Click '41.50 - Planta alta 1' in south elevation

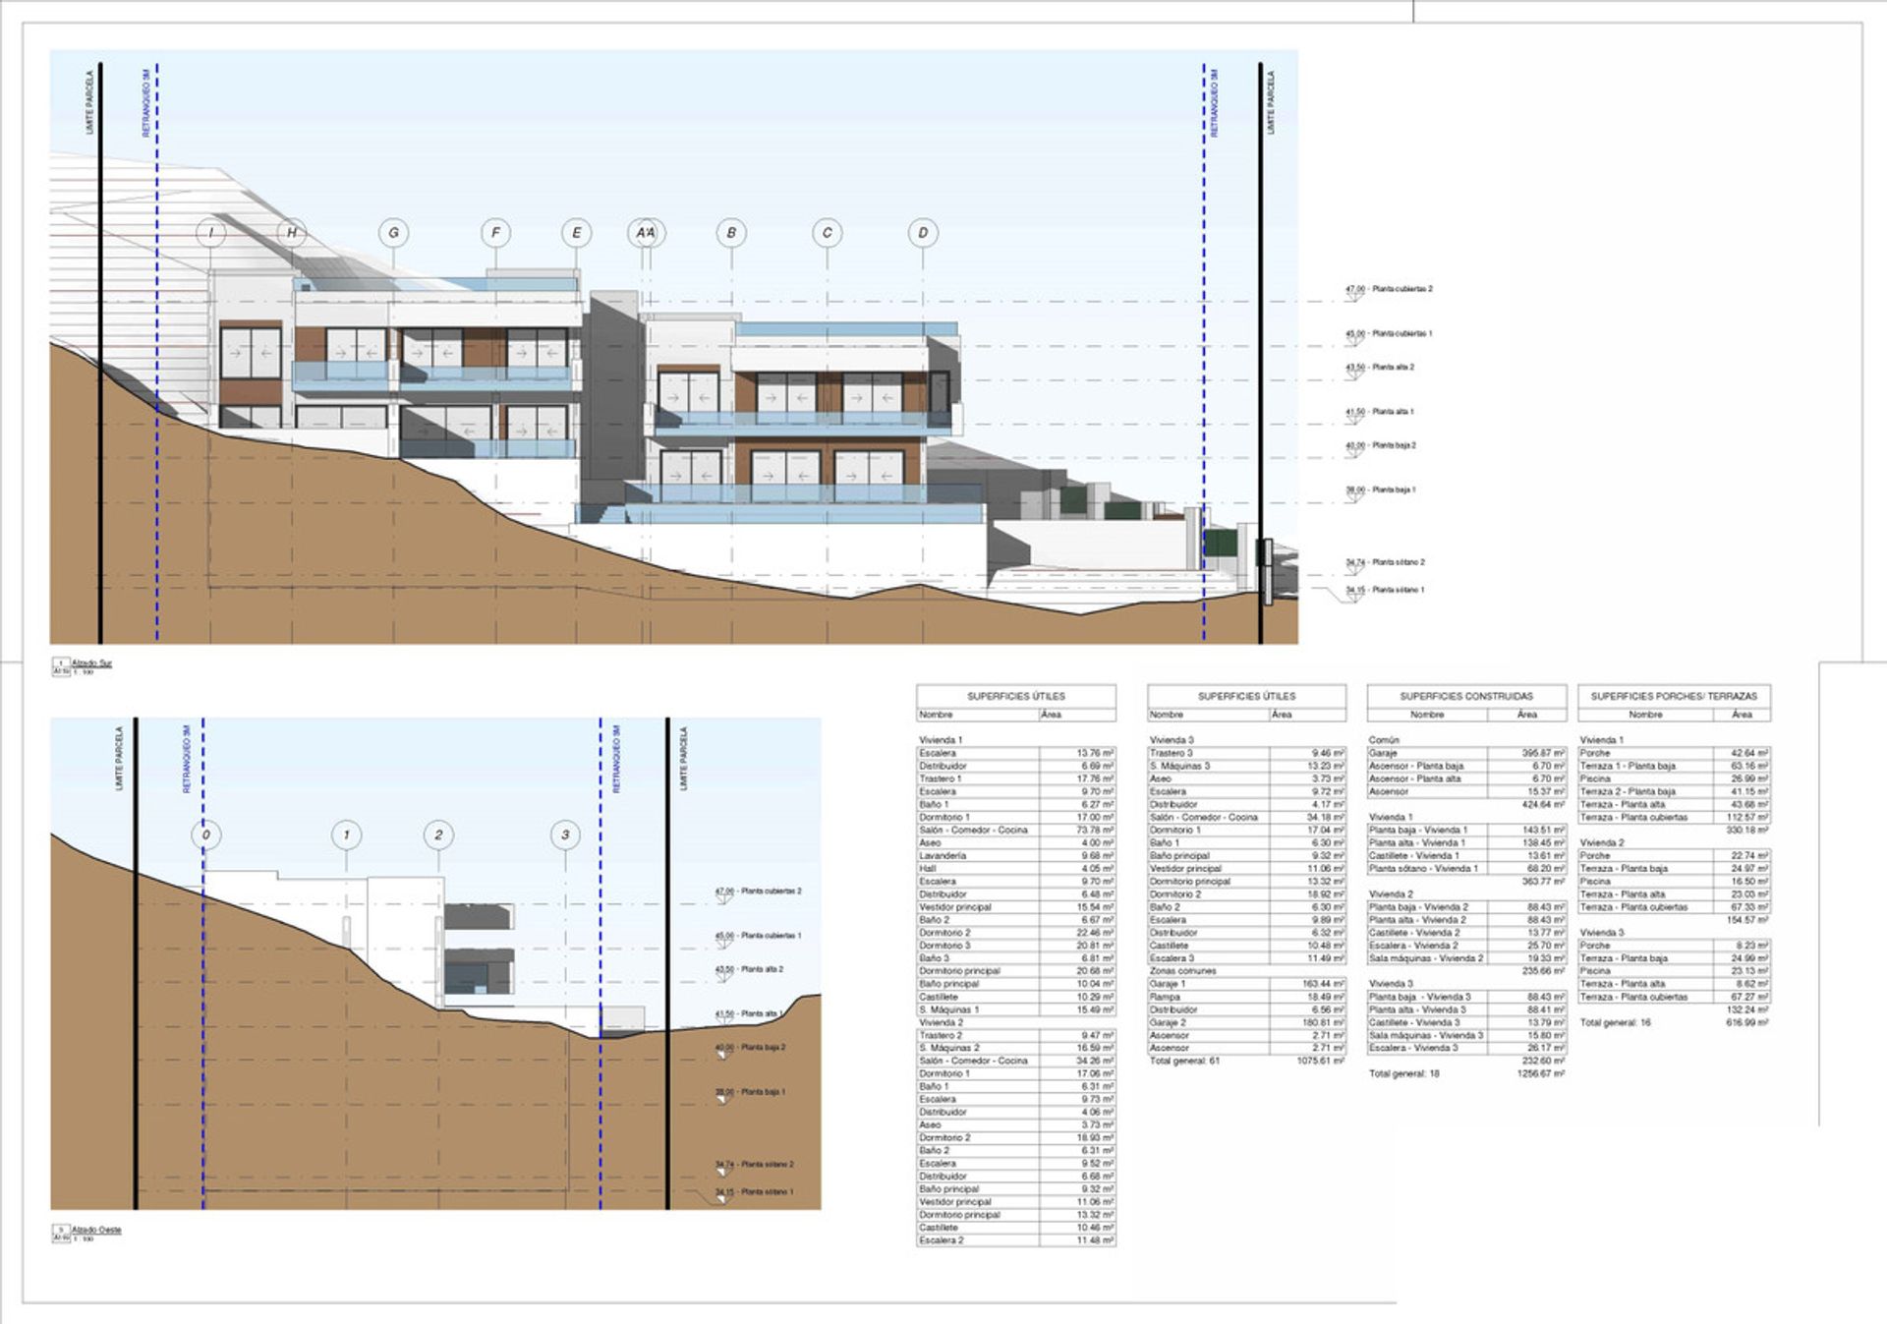(x=1380, y=412)
